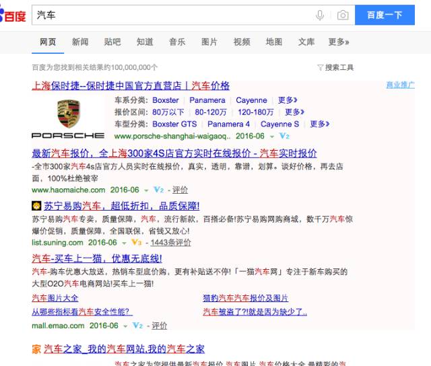
Task: Activate the microphone voice search icon
Action: click(320, 15)
